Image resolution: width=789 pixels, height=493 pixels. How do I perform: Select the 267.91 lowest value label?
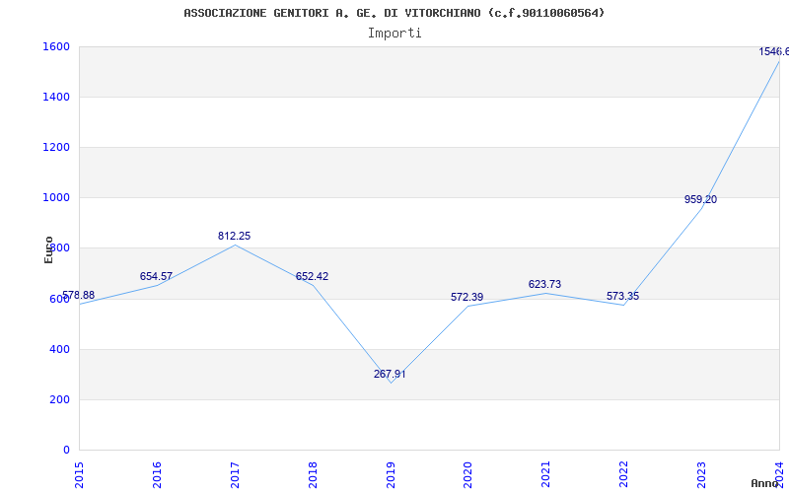click(390, 374)
